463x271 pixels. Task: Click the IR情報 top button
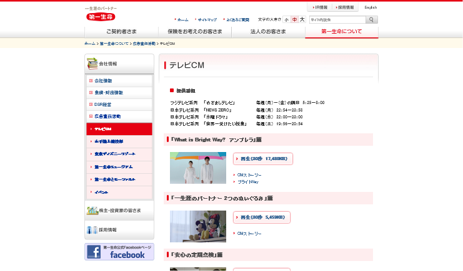click(x=320, y=7)
